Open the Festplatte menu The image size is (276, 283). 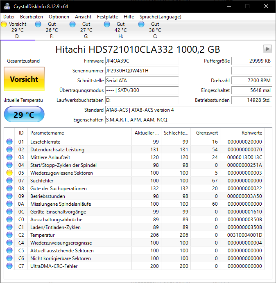[x=107, y=17]
